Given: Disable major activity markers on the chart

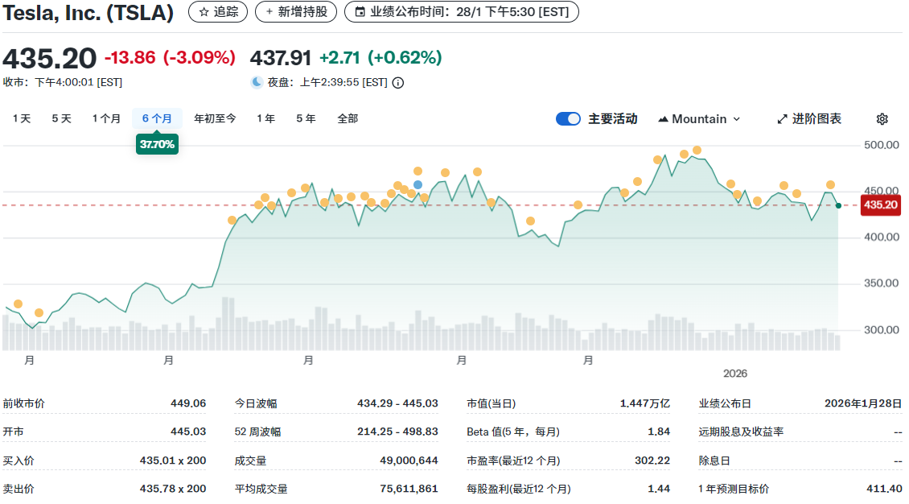Looking at the screenshot, I should coord(568,118).
